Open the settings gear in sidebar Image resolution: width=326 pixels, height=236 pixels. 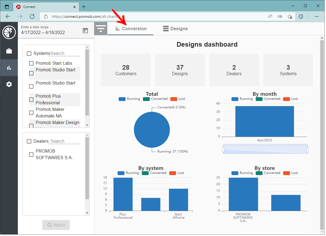[x=9, y=85]
